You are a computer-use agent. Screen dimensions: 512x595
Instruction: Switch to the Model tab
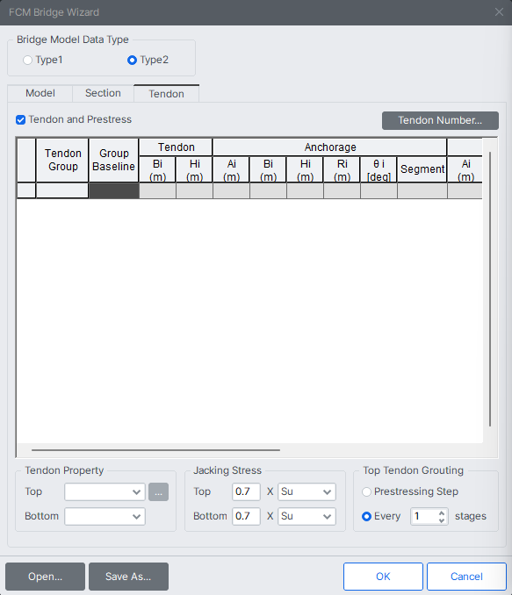[x=40, y=93]
